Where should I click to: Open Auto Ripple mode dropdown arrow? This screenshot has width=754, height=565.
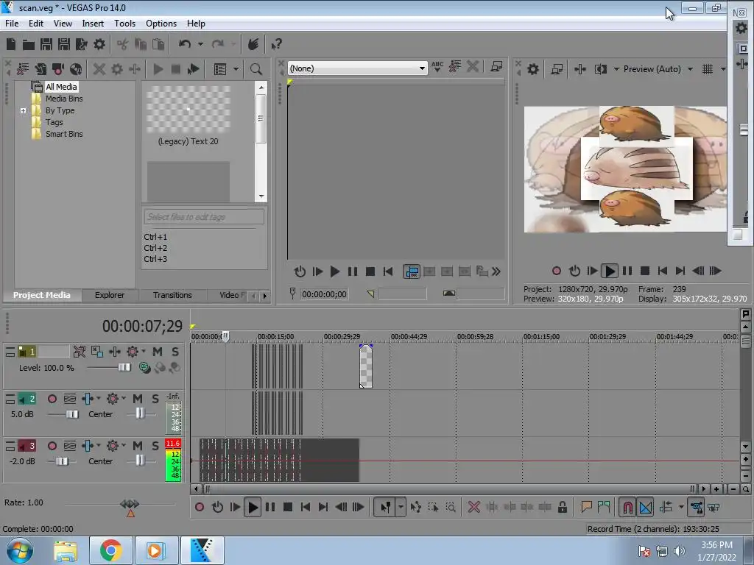pos(681,507)
